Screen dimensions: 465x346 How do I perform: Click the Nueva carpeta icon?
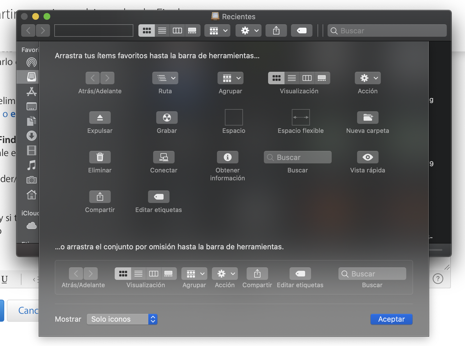[x=368, y=118]
